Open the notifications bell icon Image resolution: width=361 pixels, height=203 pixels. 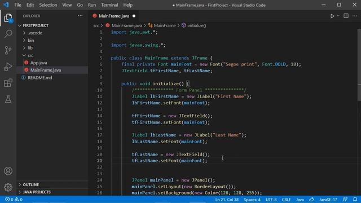355,199
